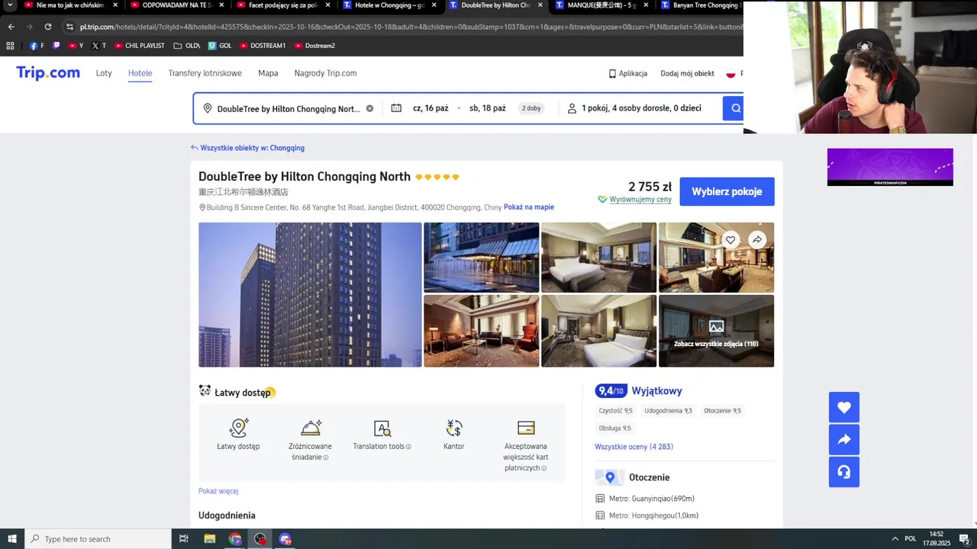The height and width of the screenshot is (549, 977).
Task: Click the Kantor currency exchange icon
Action: point(454,428)
